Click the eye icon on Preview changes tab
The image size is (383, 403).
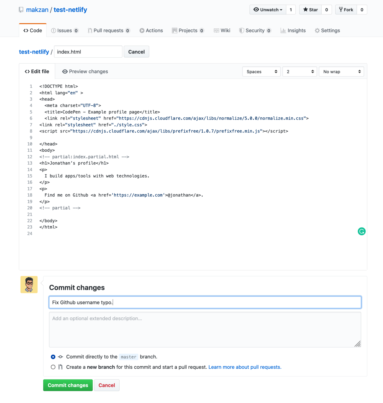65,72
